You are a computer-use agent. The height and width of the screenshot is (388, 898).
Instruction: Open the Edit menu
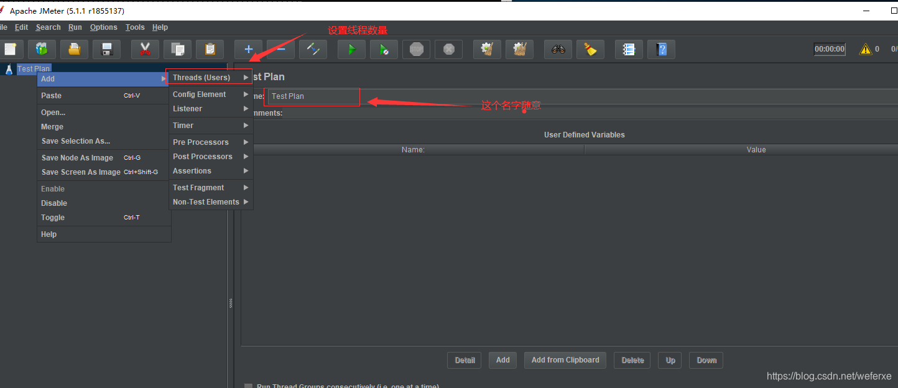(22, 27)
